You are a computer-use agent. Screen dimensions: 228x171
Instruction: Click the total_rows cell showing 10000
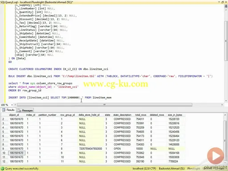(x=142, y=149)
